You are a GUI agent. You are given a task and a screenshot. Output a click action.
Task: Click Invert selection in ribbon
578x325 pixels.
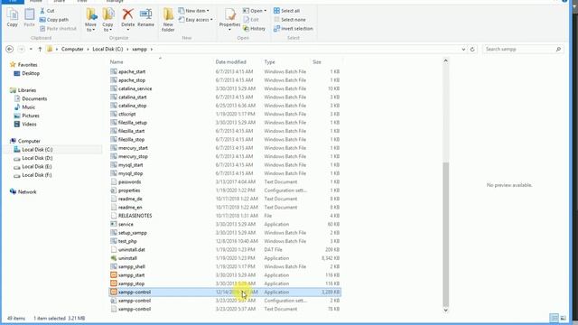click(x=293, y=28)
